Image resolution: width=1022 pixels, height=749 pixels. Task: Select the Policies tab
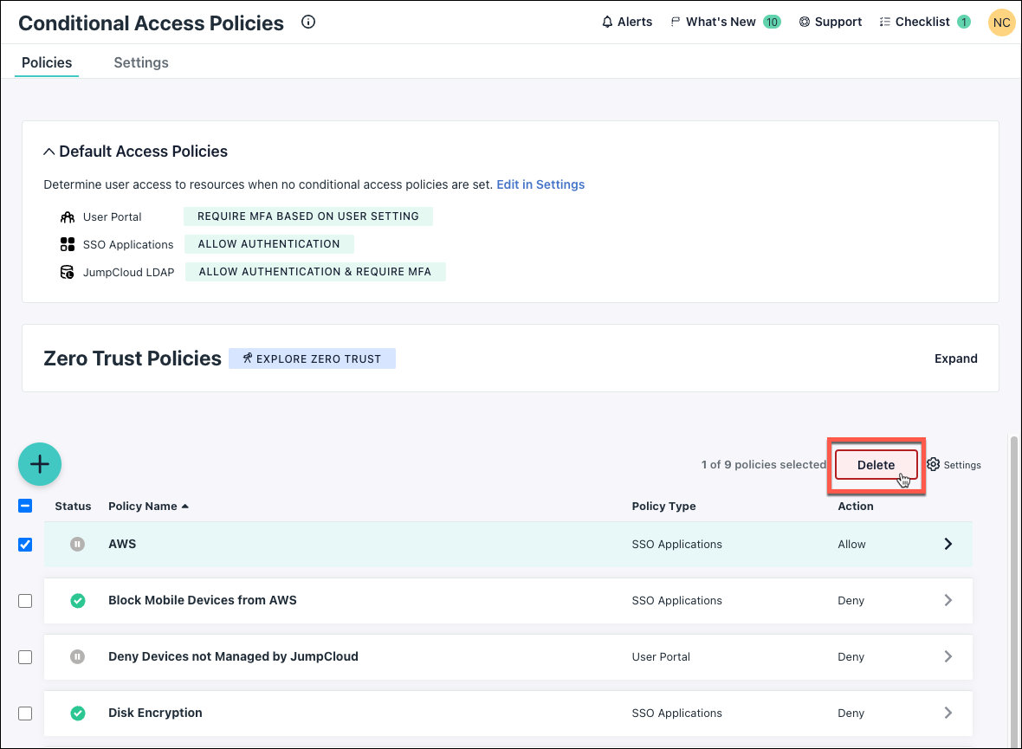pyautogui.click(x=46, y=62)
